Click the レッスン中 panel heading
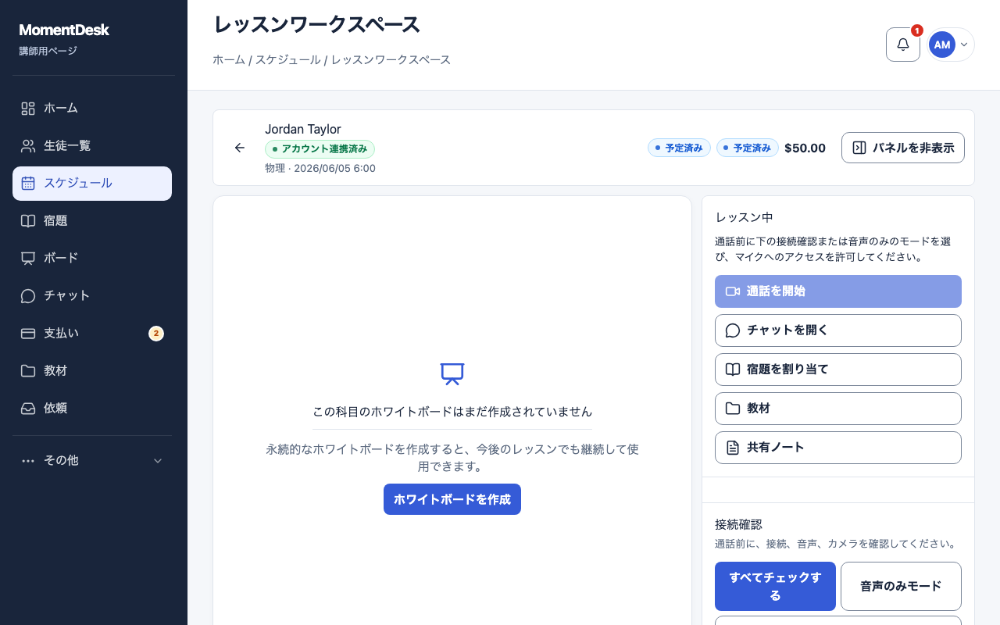This screenshot has height=625, width=1000. pos(744,217)
